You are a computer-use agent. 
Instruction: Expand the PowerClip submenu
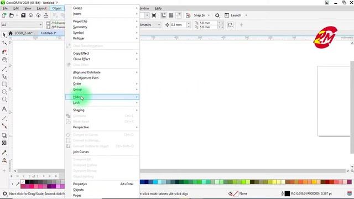102,21
